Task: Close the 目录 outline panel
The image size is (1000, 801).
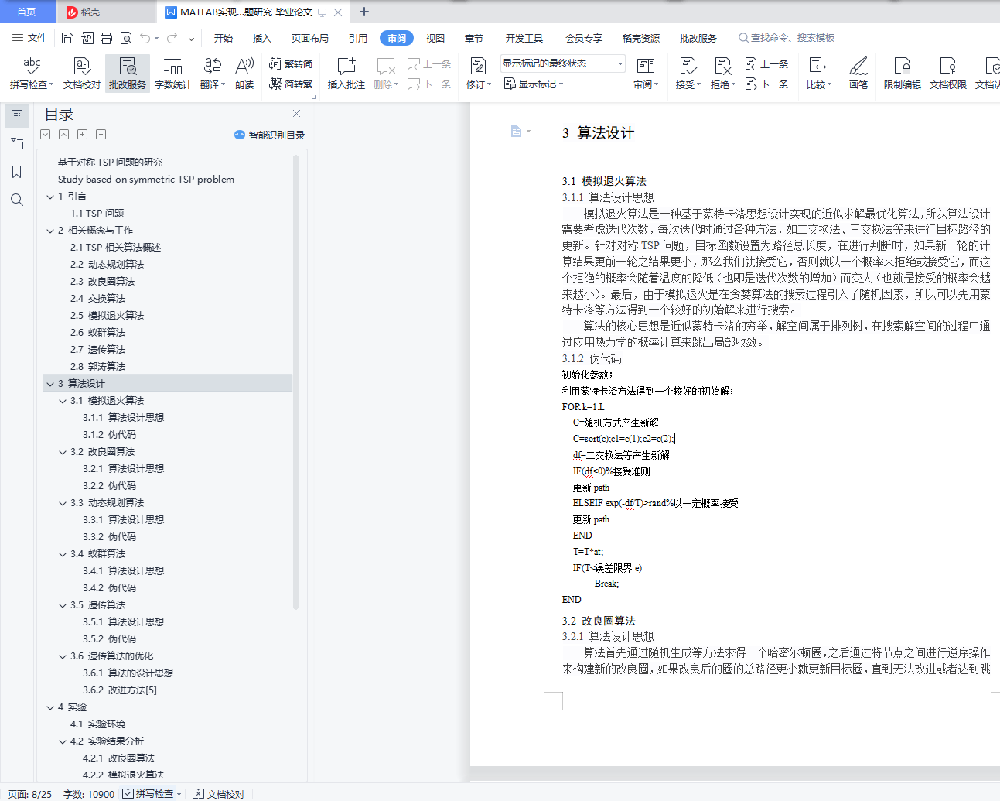Action: pyautogui.click(x=296, y=114)
